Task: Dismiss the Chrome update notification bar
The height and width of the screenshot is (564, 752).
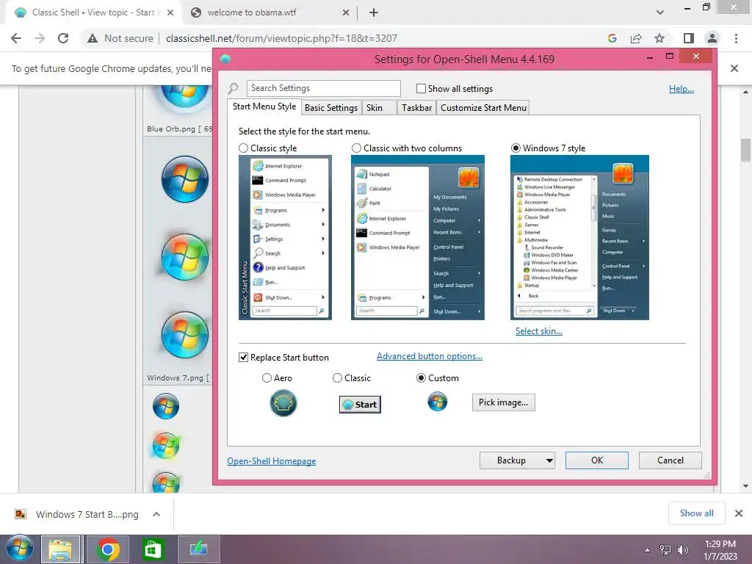Action: click(734, 68)
